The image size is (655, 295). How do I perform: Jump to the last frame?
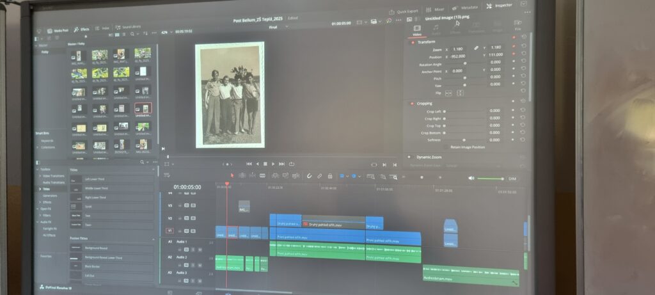click(x=282, y=164)
